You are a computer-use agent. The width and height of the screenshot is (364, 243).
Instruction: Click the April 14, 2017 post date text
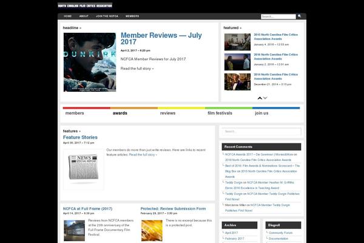[78, 213]
